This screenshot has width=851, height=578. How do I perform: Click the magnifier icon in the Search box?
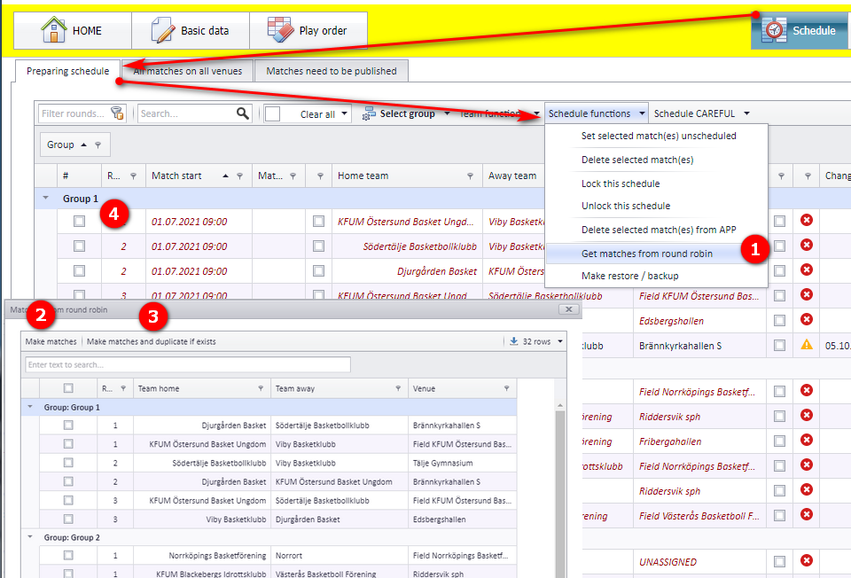pos(243,113)
